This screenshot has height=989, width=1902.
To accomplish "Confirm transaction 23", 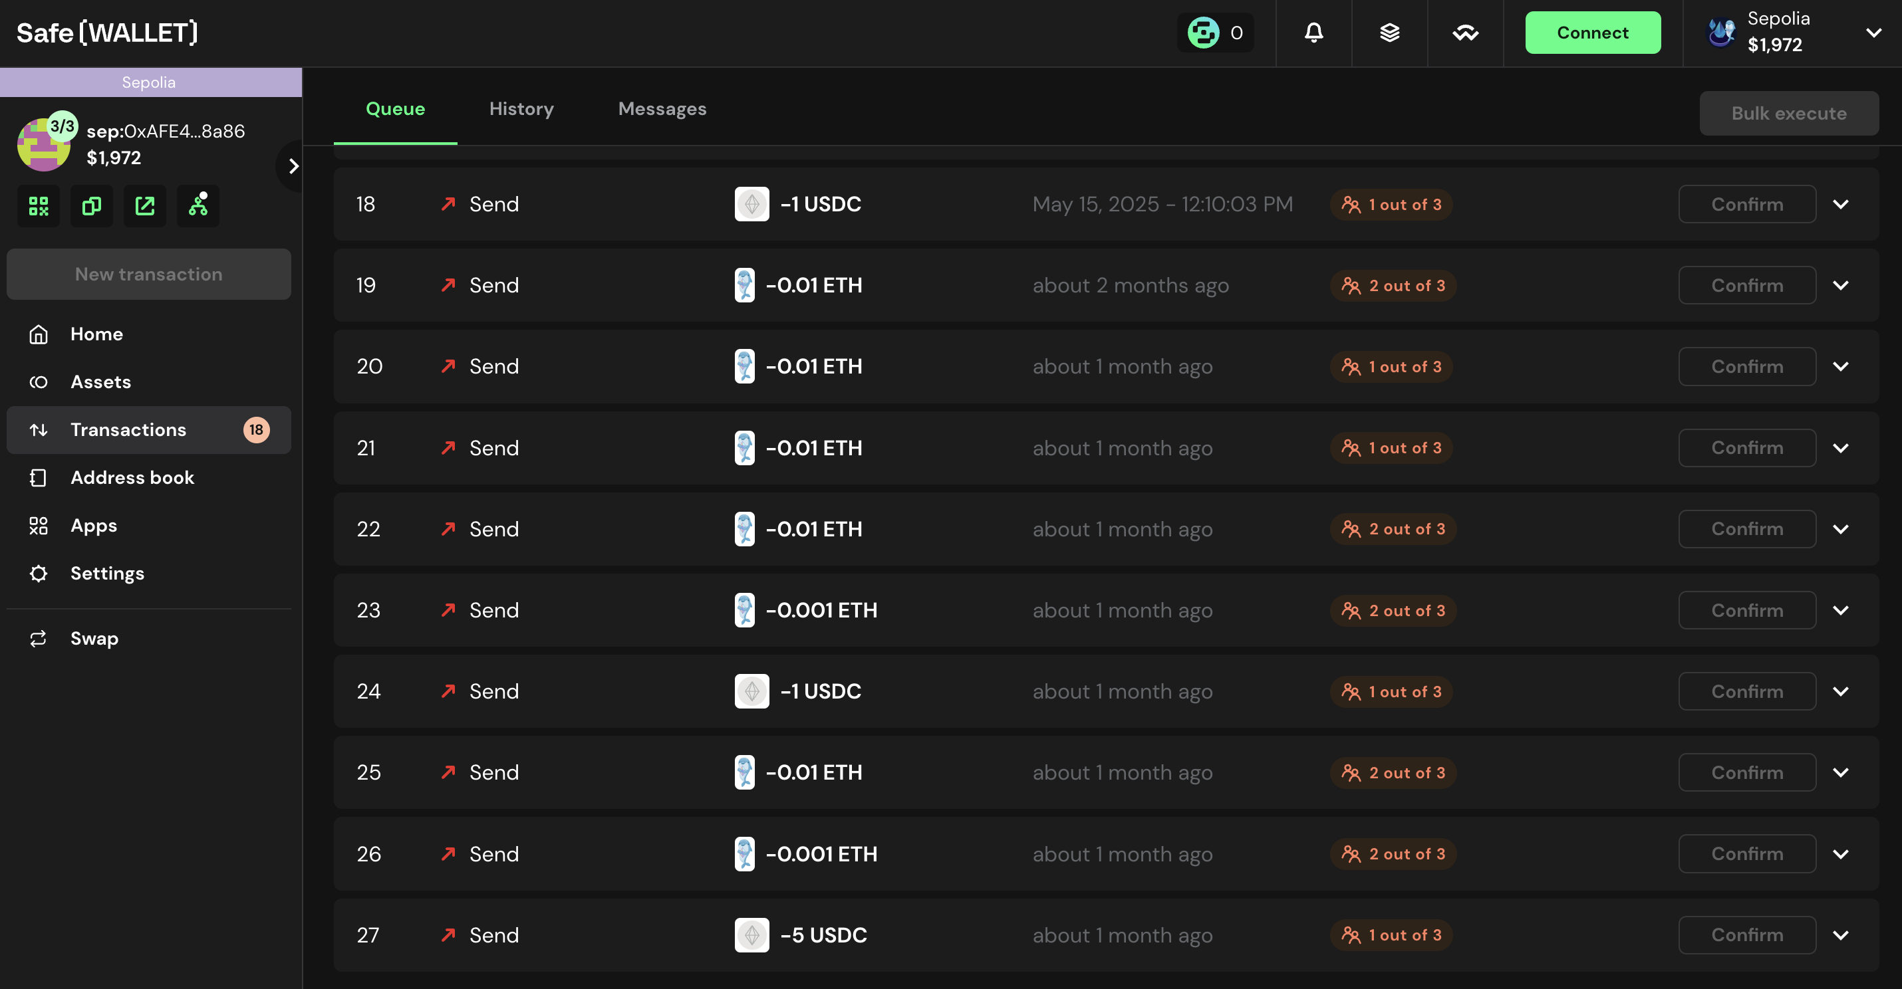I will pyautogui.click(x=1747, y=610).
